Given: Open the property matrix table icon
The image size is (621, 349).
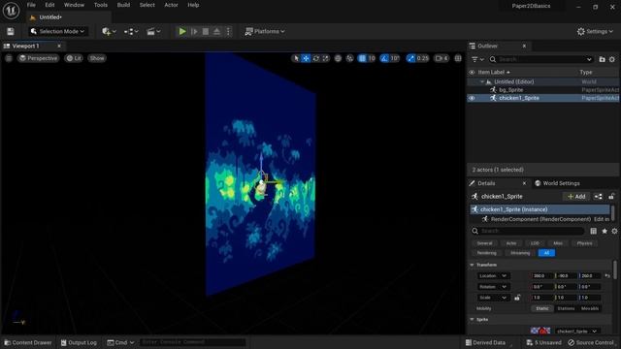Looking at the screenshot, I should click(593, 231).
